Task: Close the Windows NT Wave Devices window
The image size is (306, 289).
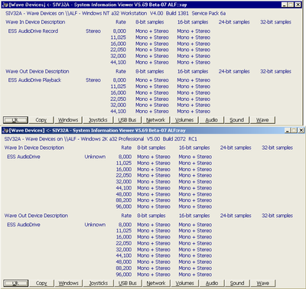Action: click(298, 5)
